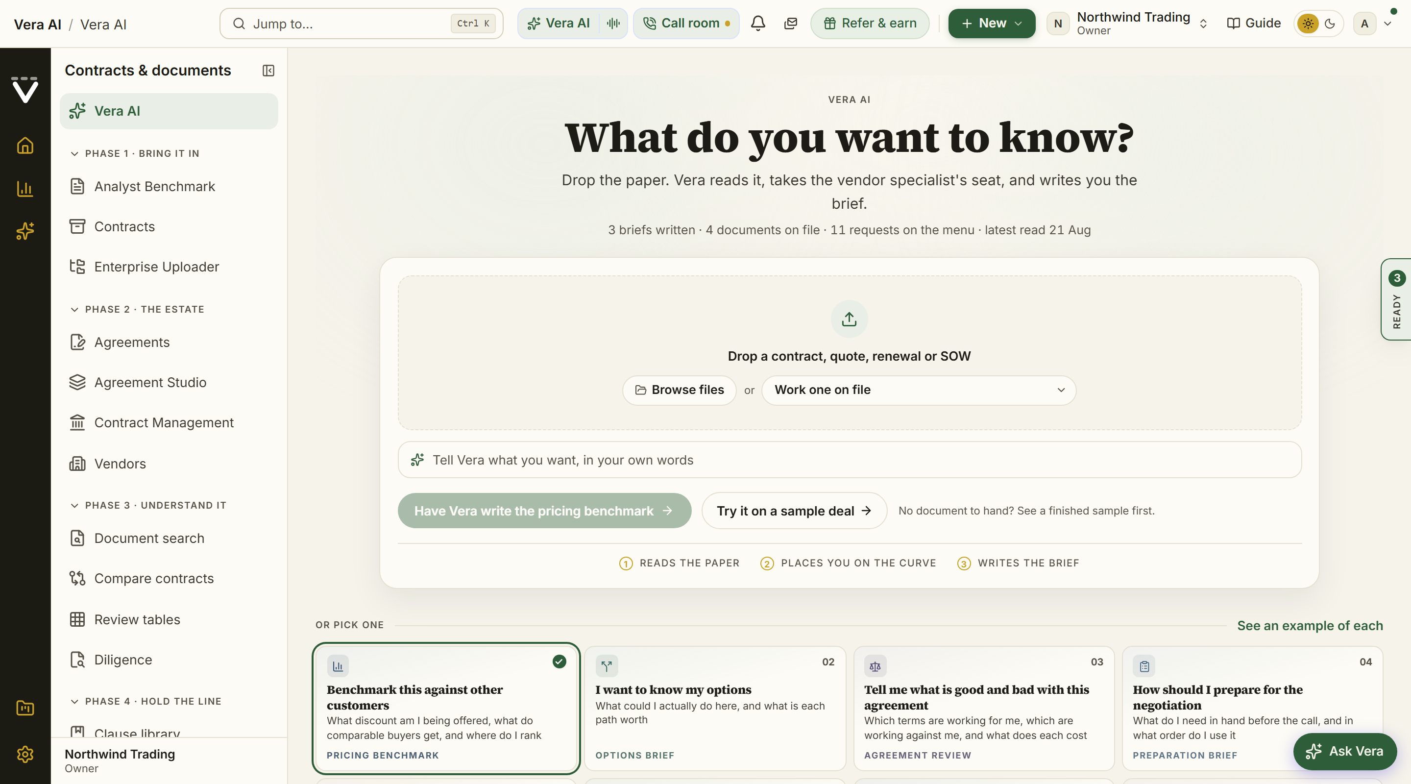
Task: Click the Browse files button
Action: 679,390
